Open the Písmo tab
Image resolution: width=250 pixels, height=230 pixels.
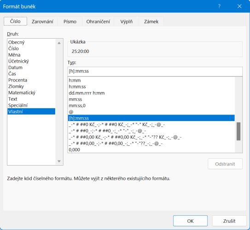click(x=70, y=22)
